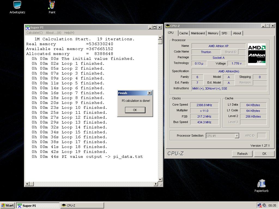
Task: Select the SPD tab
Action: click(224, 33)
